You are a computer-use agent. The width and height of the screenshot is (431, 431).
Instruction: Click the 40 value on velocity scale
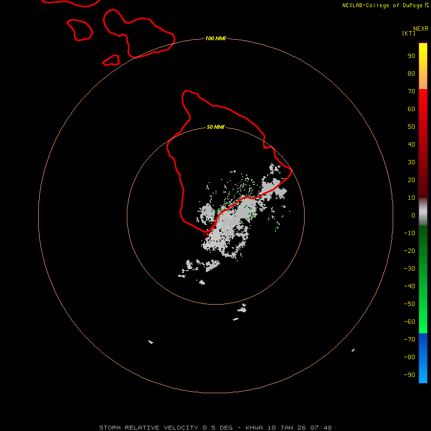coord(411,144)
